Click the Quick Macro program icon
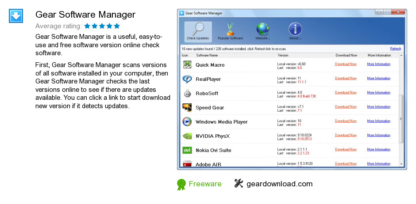The image size is (416, 204). click(x=187, y=65)
